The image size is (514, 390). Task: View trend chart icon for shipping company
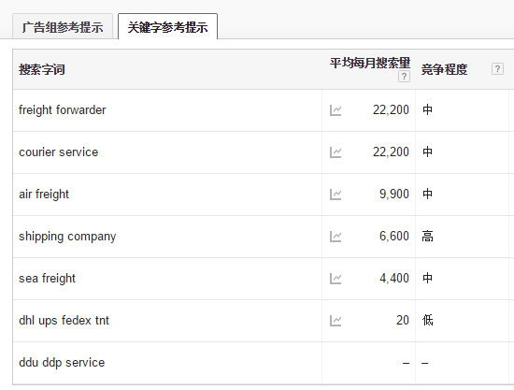click(x=336, y=237)
